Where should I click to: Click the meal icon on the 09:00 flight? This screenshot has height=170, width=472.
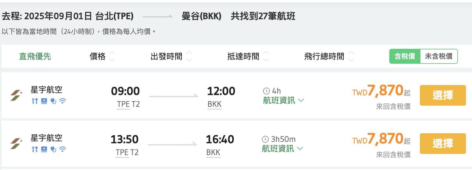(x=35, y=101)
